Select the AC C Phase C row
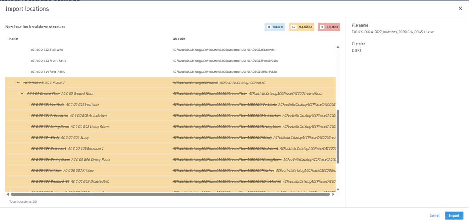 [170, 83]
